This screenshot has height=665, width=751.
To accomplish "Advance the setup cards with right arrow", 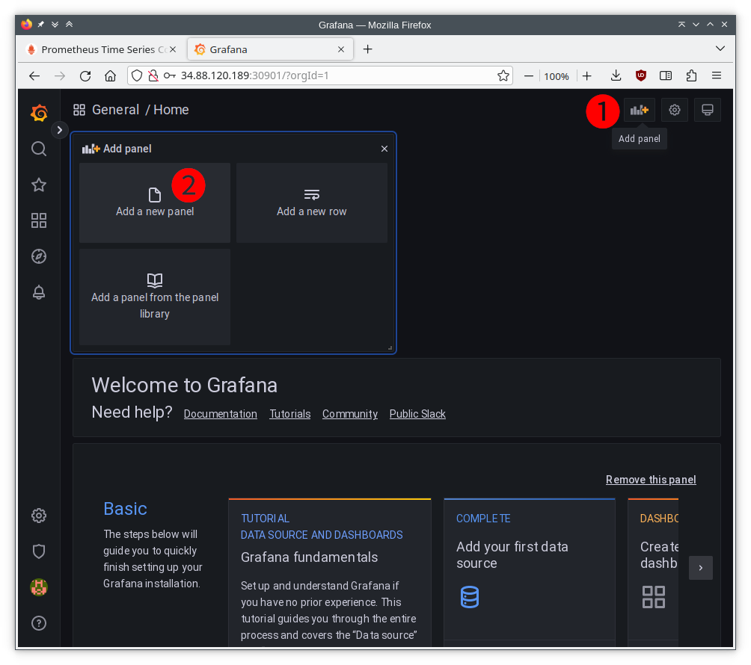I will tap(701, 568).
